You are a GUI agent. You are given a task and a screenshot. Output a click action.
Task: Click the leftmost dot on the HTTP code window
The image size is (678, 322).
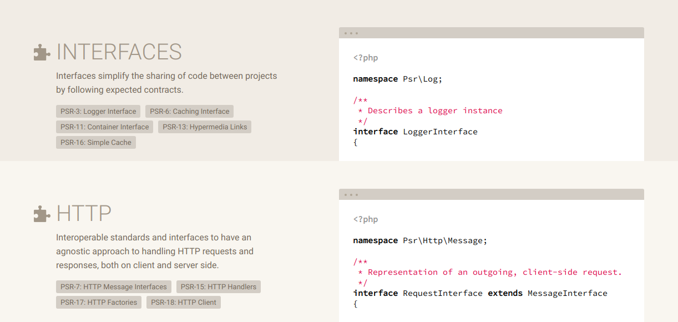tap(347, 194)
